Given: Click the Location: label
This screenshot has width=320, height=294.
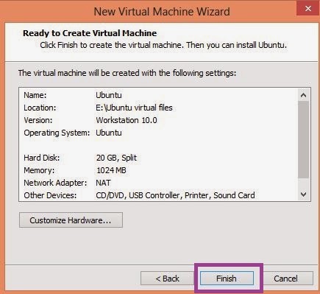Looking at the screenshot, I should coord(40,108).
